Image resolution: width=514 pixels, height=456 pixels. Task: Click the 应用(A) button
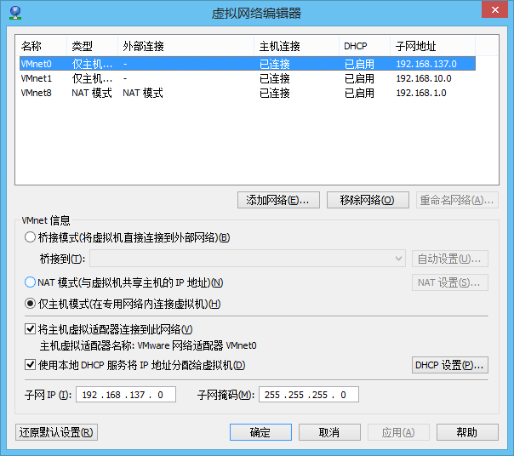pos(398,432)
